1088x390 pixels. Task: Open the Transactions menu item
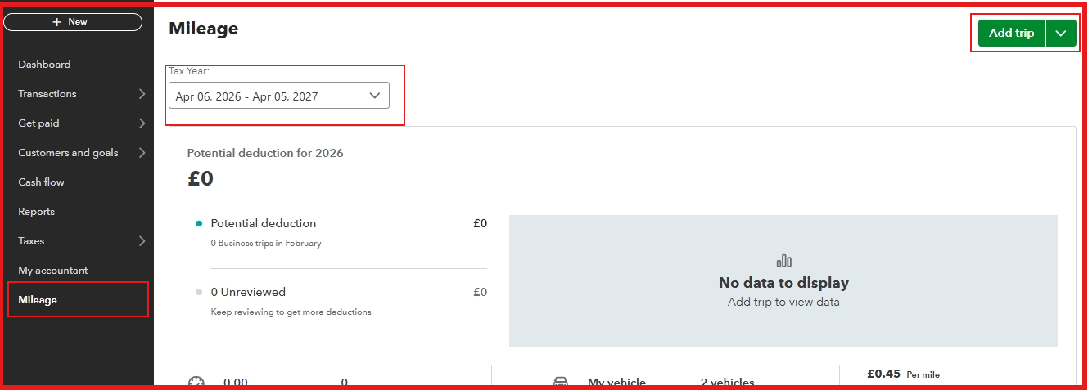(x=47, y=94)
